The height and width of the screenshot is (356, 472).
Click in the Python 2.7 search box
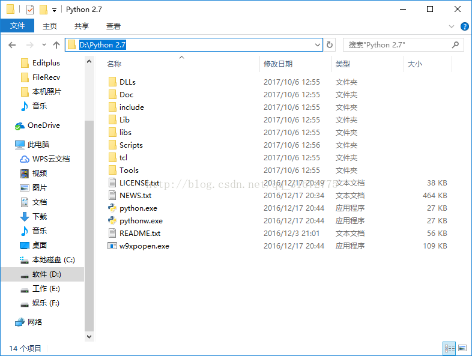pos(396,45)
